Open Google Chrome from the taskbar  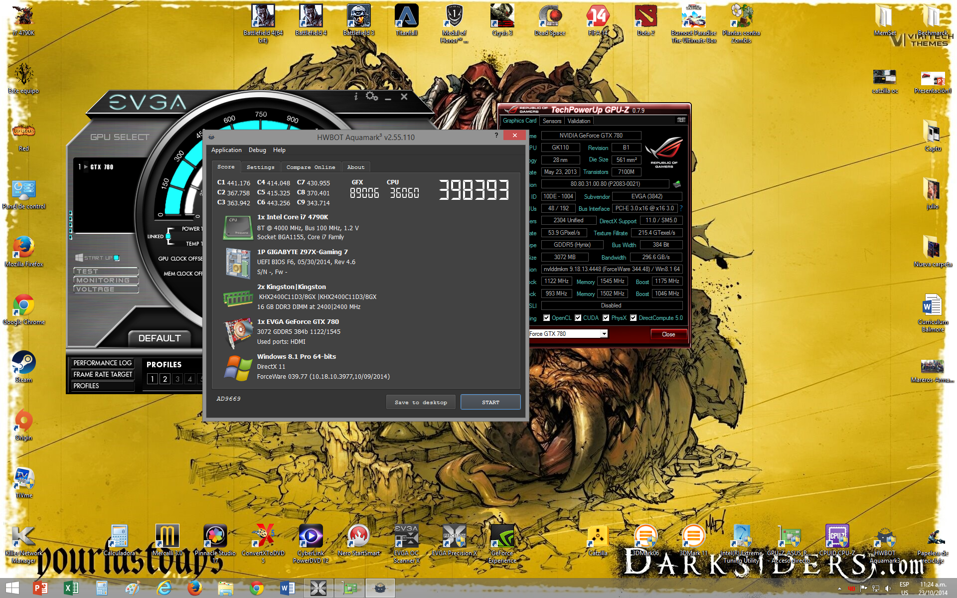pyautogui.click(x=257, y=588)
